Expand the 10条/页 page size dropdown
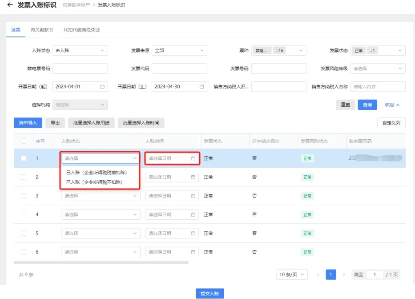This screenshot has width=415, height=299. (x=291, y=275)
